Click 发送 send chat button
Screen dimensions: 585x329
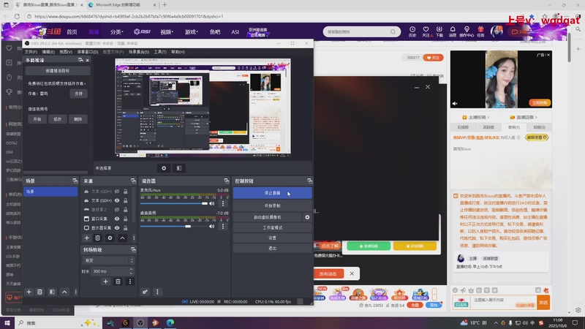(543, 303)
